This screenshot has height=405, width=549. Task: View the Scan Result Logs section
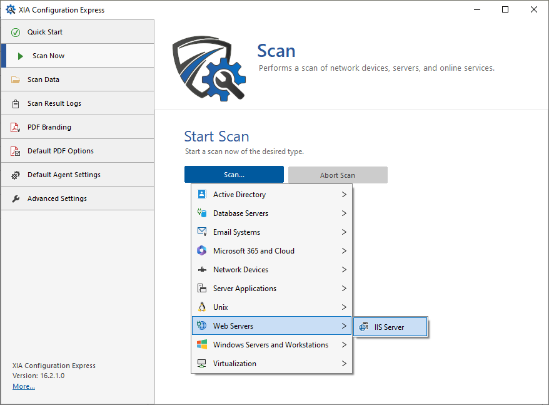(x=78, y=103)
